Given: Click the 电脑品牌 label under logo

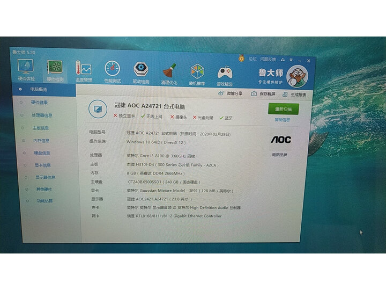Looking at the screenshot, I should coord(280,155).
